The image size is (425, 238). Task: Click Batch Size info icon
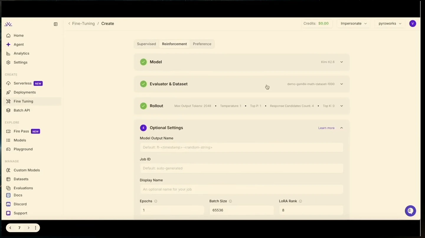[x=231, y=201]
